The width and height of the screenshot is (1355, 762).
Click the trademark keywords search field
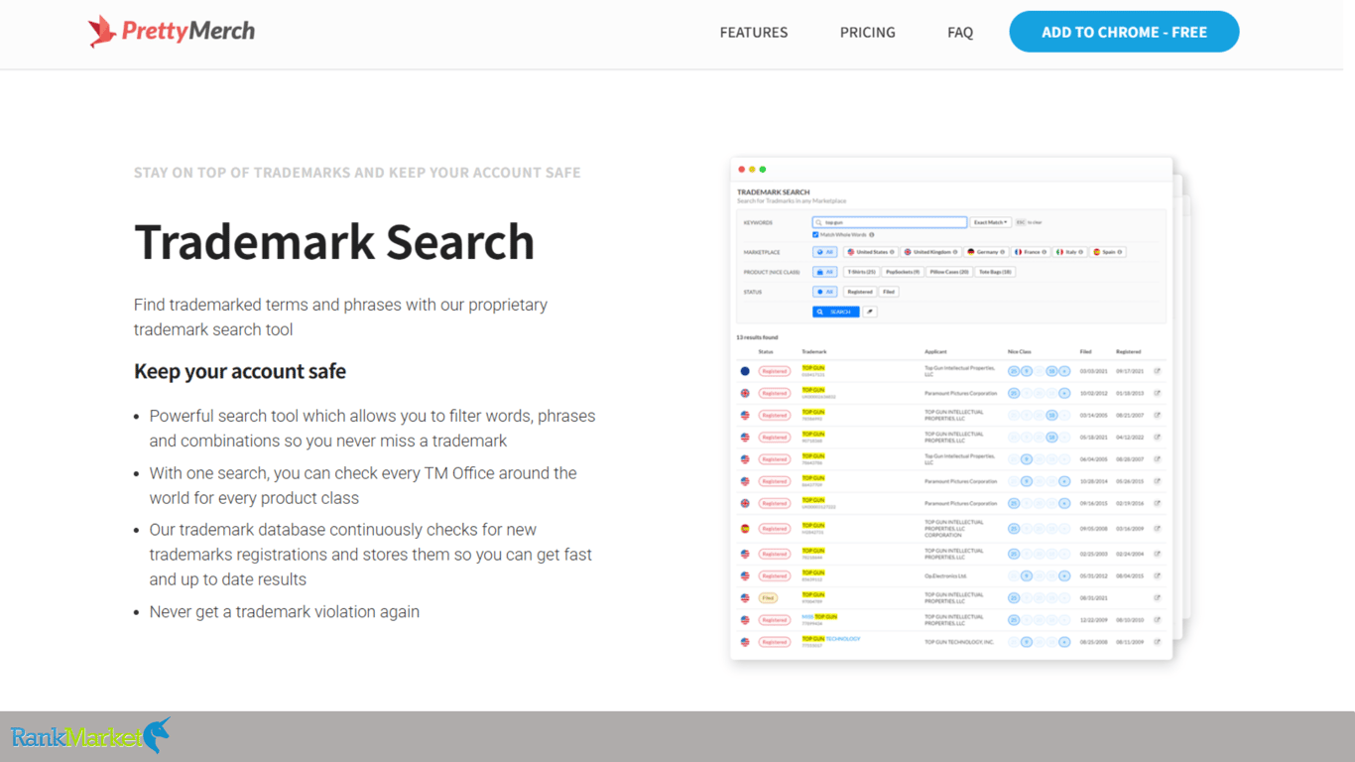(890, 222)
